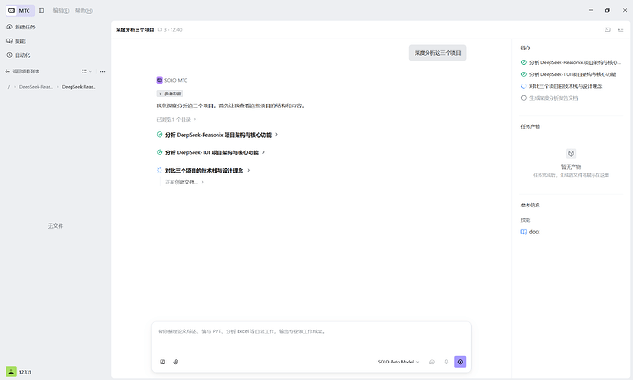The image size is (633, 380).
Task: Restore down the application window
Action: 607,10
